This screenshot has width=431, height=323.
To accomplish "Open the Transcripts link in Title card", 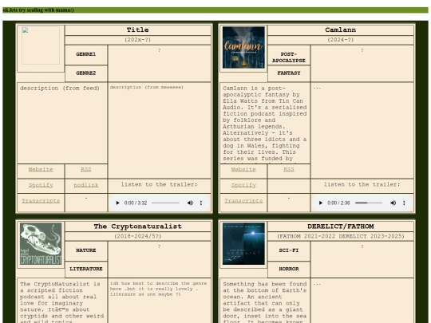I will 41,201.
